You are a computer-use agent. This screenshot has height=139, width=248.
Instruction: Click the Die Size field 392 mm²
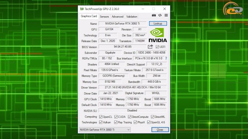click(x=140, y=35)
